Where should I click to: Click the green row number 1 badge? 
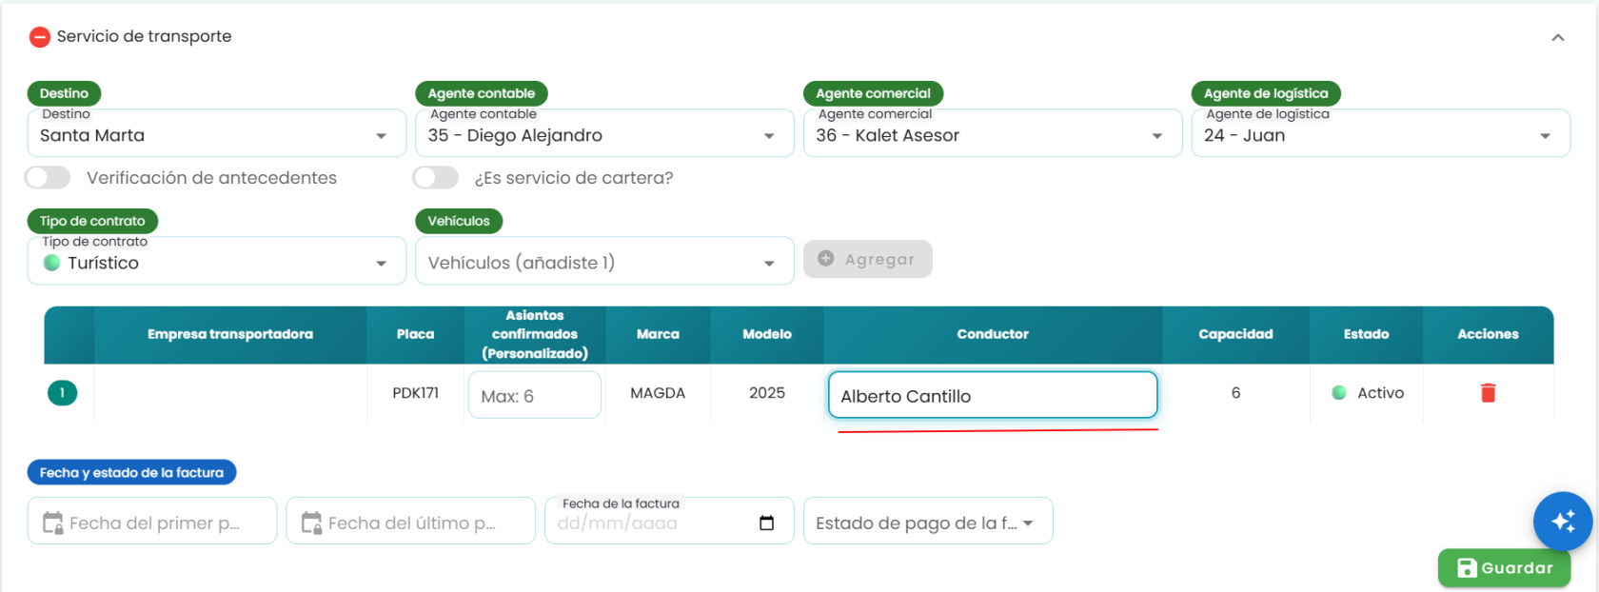[x=63, y=393]
